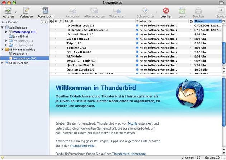Open message ID Devices Lock 1.2
226x160 pixels.
coord(80,26)
